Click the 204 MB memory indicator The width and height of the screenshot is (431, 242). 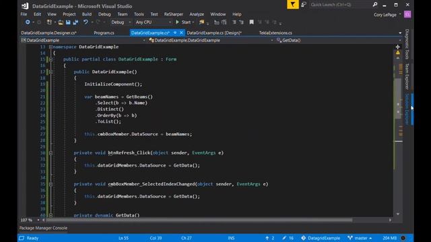(390, 238)
